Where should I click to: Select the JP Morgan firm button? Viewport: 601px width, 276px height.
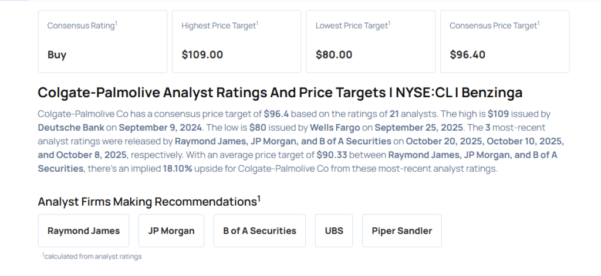point(167,231)
